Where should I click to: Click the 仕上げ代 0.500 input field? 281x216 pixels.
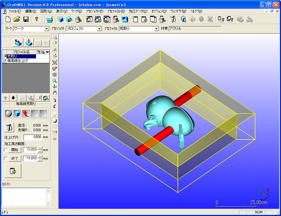(x=33, y=137)
